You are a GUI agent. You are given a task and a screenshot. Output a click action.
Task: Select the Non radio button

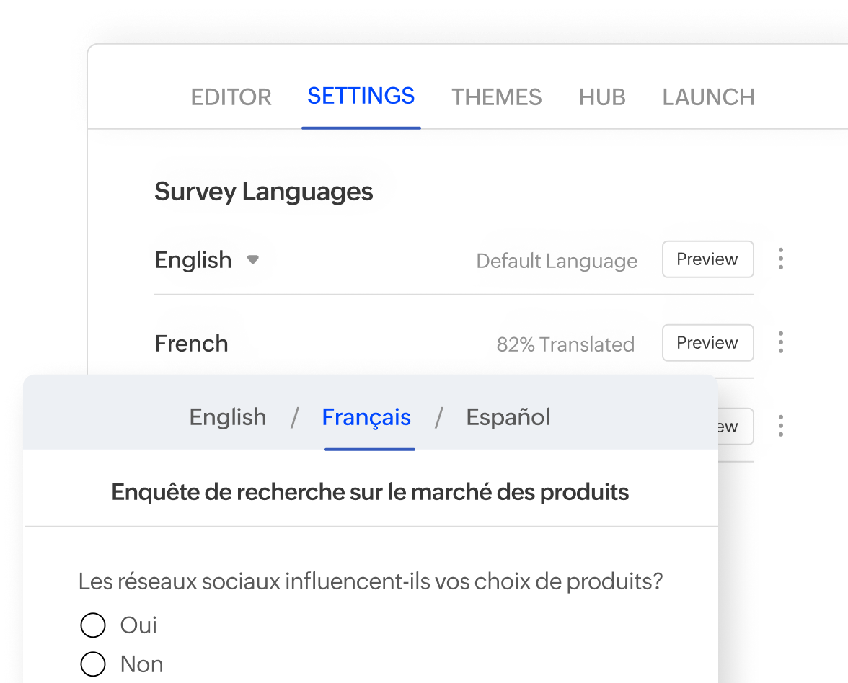point(93,664)
